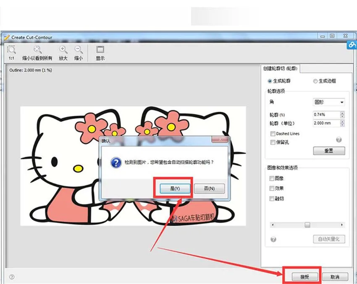The width and height of the screenshot is (357, 284).
Task: Click the slider's left arrow
Action: coord(273,225)
